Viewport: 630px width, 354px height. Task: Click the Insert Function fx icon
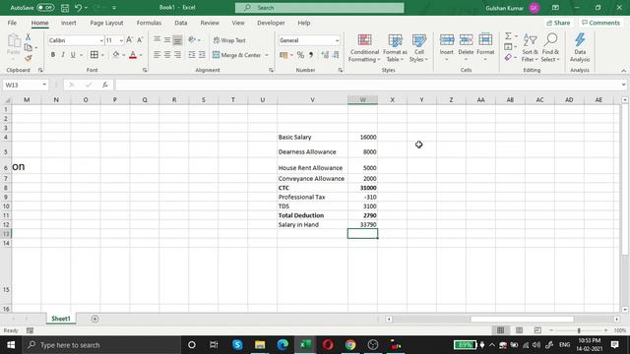[x=105, y=85]
